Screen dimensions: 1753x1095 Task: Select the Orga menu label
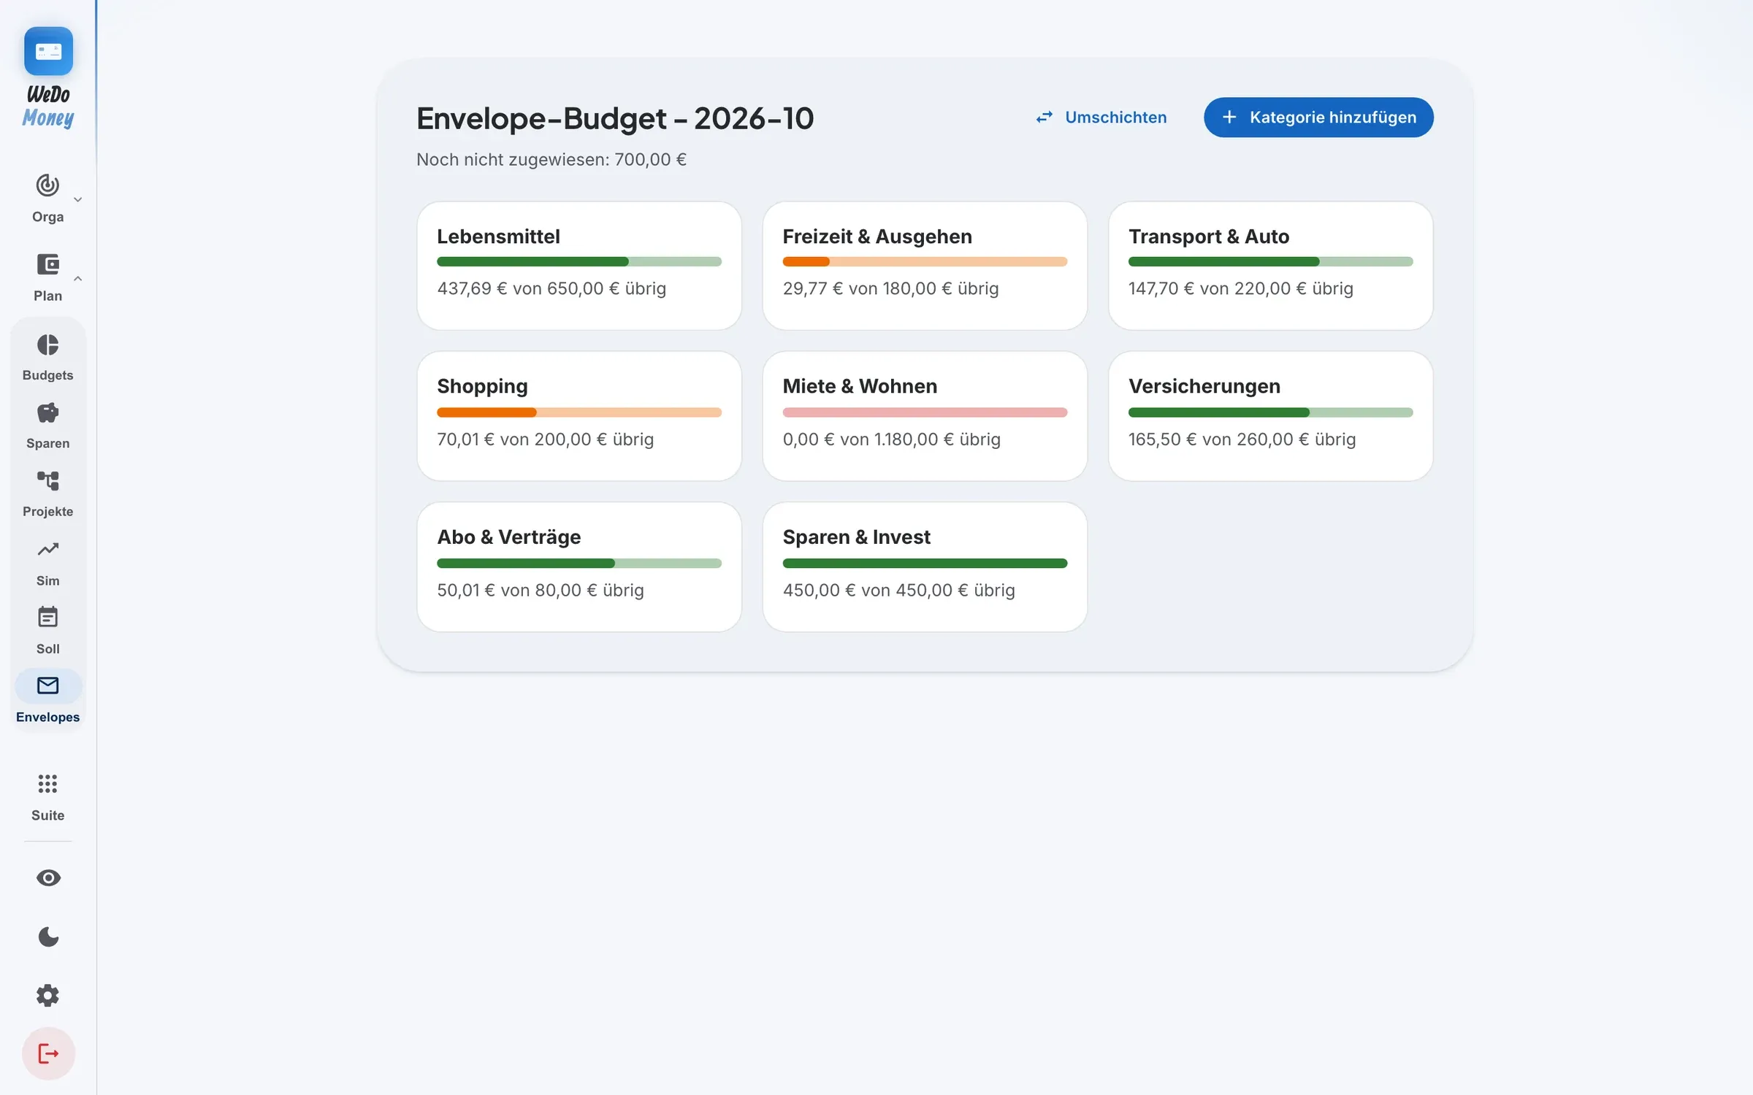coord(47,218)
